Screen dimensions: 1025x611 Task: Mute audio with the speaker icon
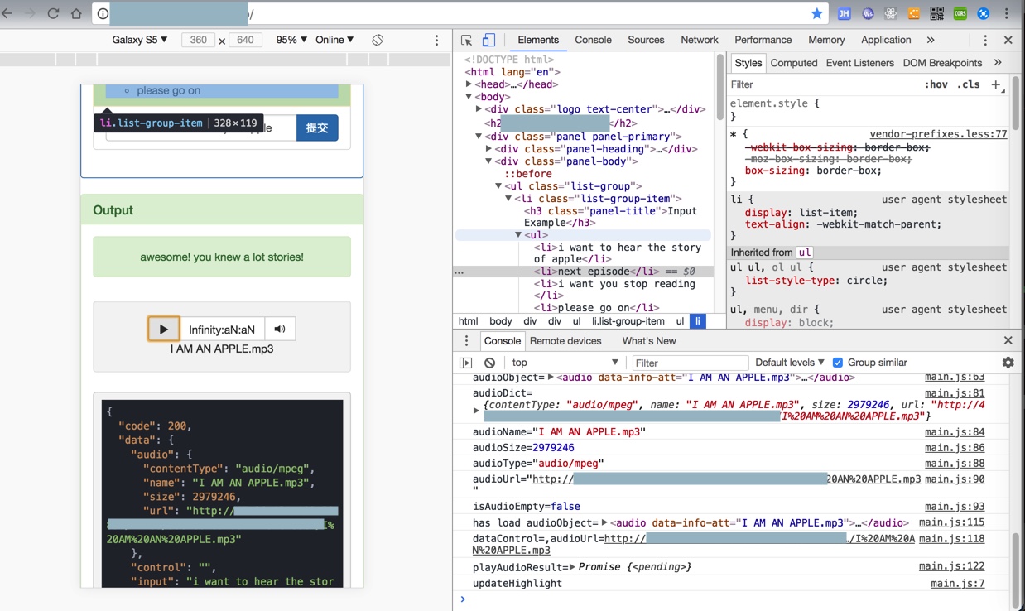(x=280, y=329)
